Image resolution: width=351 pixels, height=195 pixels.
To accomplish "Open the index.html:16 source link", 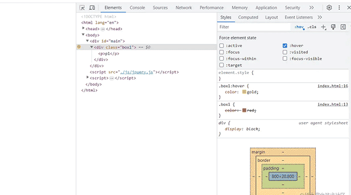I will pyautogui.click(x=333, y=86).
